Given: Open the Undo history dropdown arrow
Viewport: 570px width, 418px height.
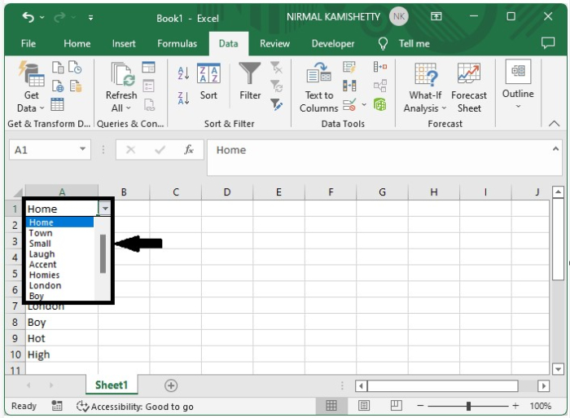Looking at the screenshot, I should pyautogui.click(x=42, y=17).
